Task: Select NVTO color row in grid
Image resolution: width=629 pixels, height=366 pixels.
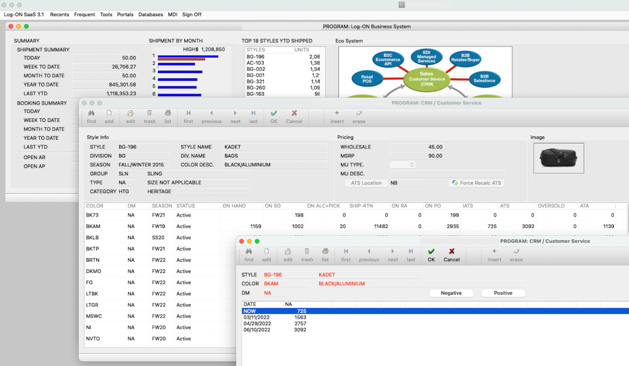Action: pos(161,338)
